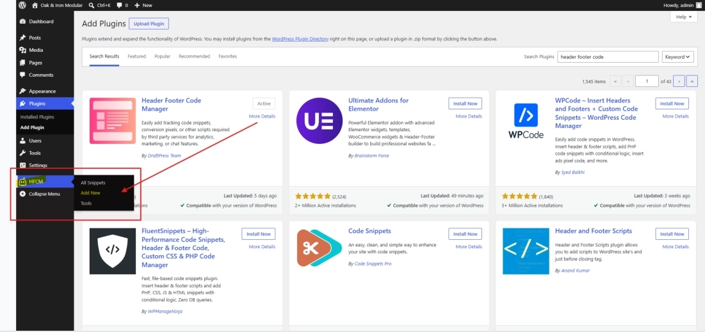Screen dimensions: 705x332
Task: Install Ultimate Addons for Elementor
Action: tap(465, 104)
